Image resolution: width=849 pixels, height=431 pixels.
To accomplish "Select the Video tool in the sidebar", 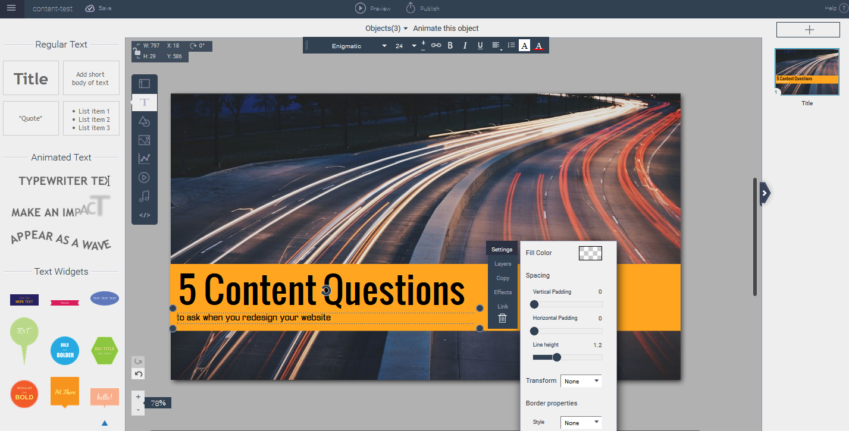I will tap(144, 177).
